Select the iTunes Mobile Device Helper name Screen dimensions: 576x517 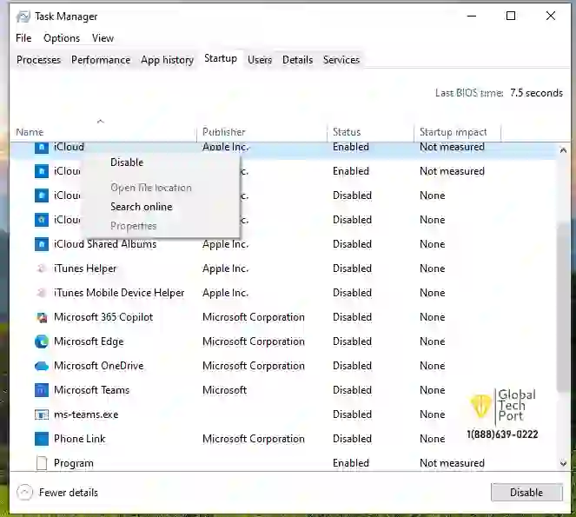click(119, 293)
